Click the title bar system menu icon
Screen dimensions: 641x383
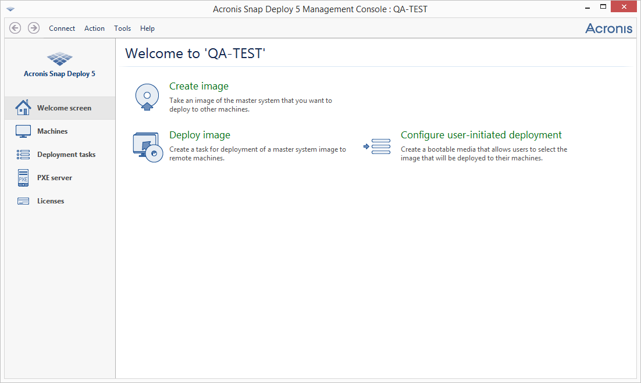coord(10,9)
